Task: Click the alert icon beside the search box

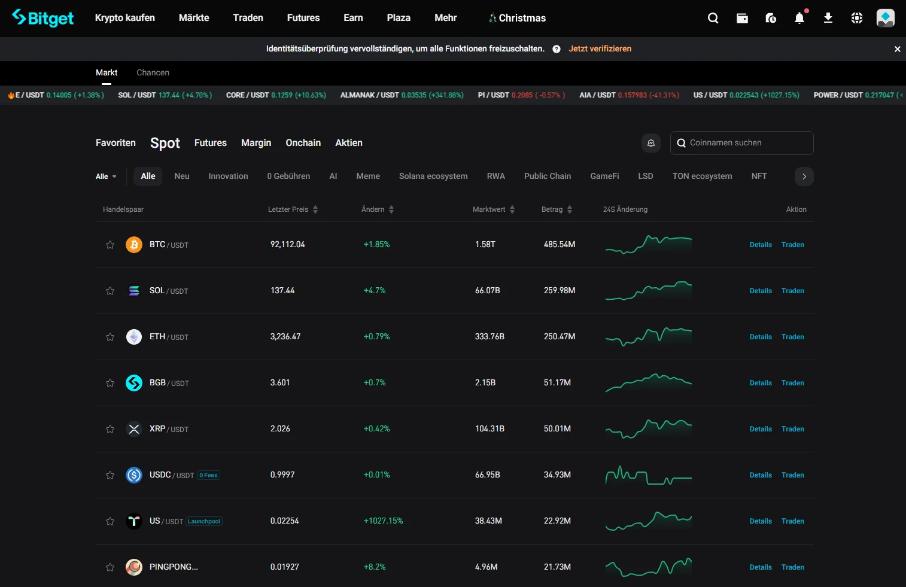Action: 651,143
